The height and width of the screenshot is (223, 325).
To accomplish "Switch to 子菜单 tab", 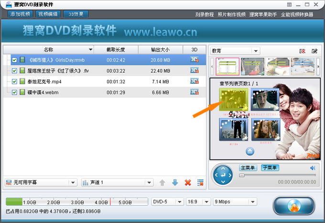I will (270, 167).
